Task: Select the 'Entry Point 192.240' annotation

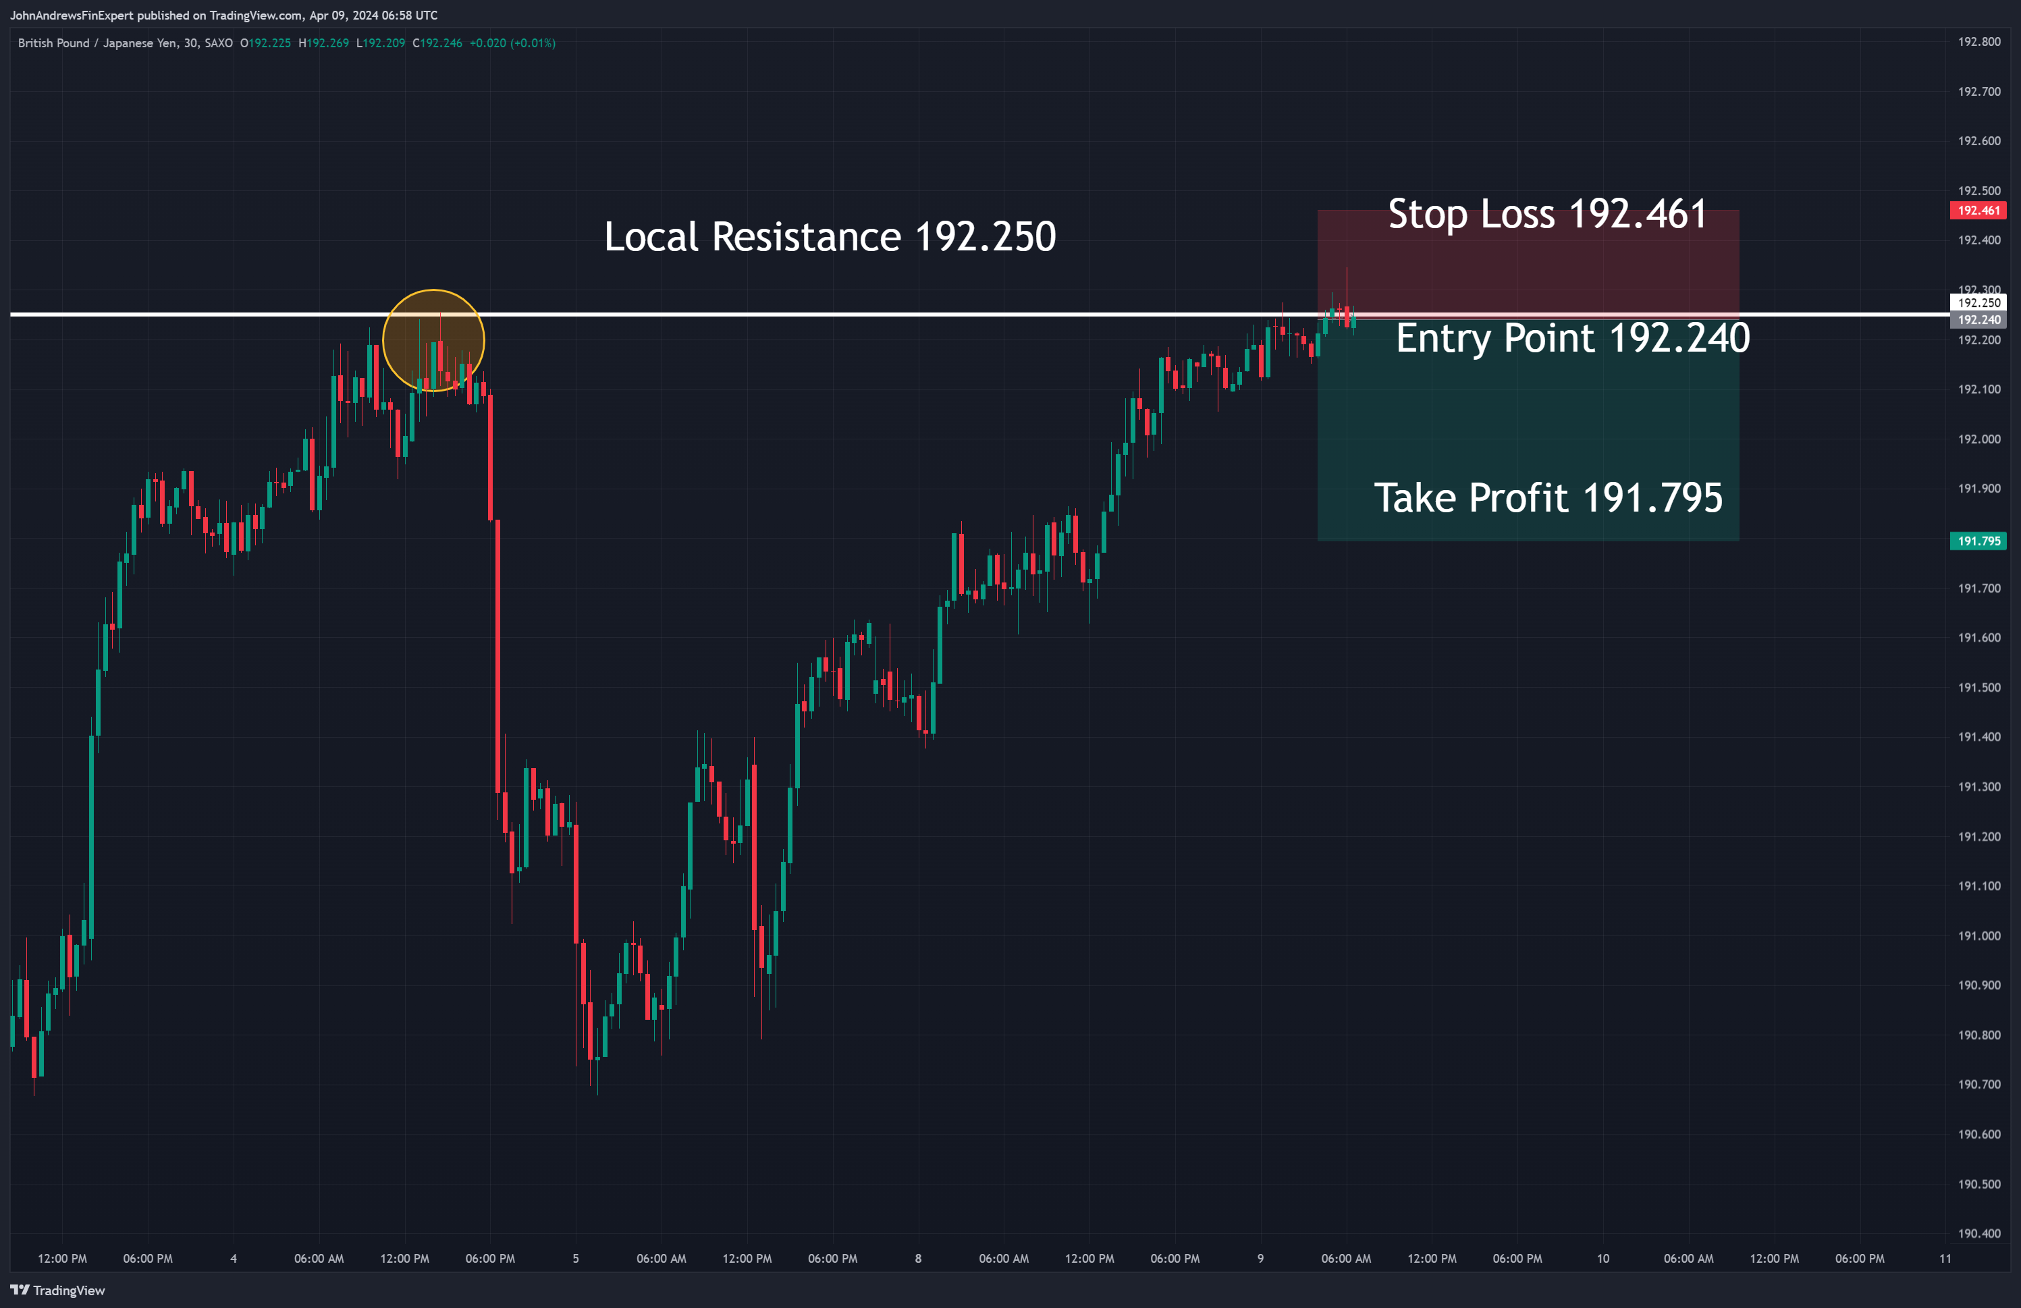Action: point(1573,339)
